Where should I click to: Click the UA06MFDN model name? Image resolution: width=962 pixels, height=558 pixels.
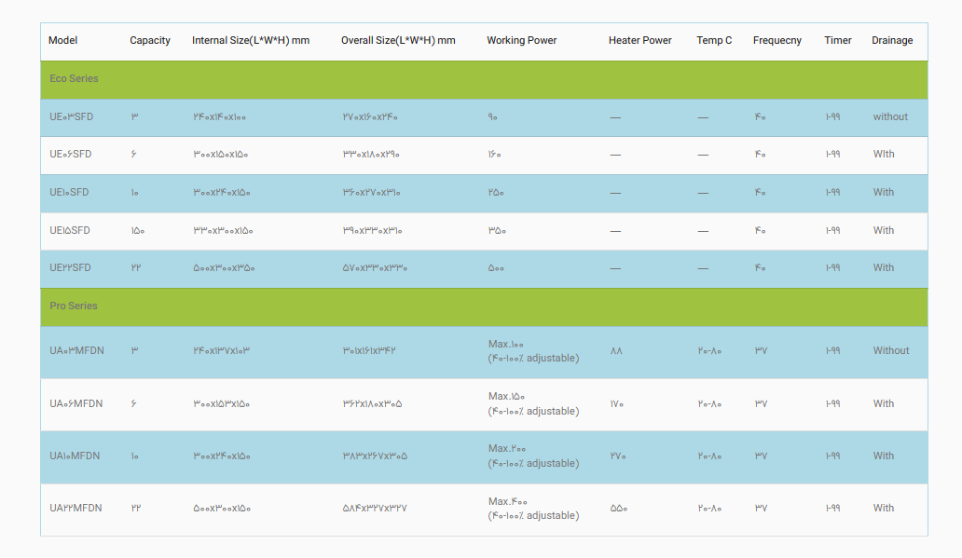[76, 404]
